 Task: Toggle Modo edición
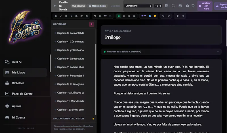(97, 6)
